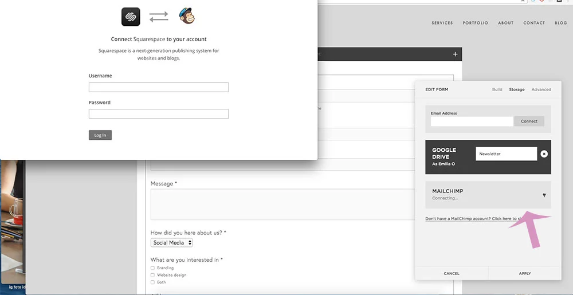The height and width of the screenshot is (295, 573).
Task: Click the Squarespace logo icon
Action: coord(131,17)
